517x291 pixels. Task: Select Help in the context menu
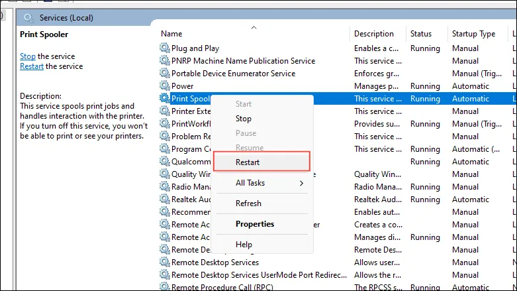(244, 245)
